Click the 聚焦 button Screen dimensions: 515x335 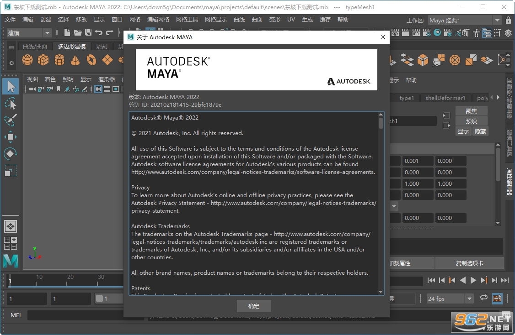[471, 111]
